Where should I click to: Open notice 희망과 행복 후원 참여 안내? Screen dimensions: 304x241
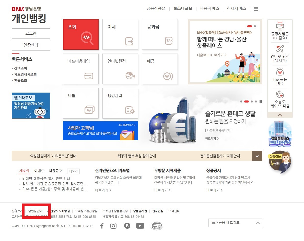pos(137,156)
